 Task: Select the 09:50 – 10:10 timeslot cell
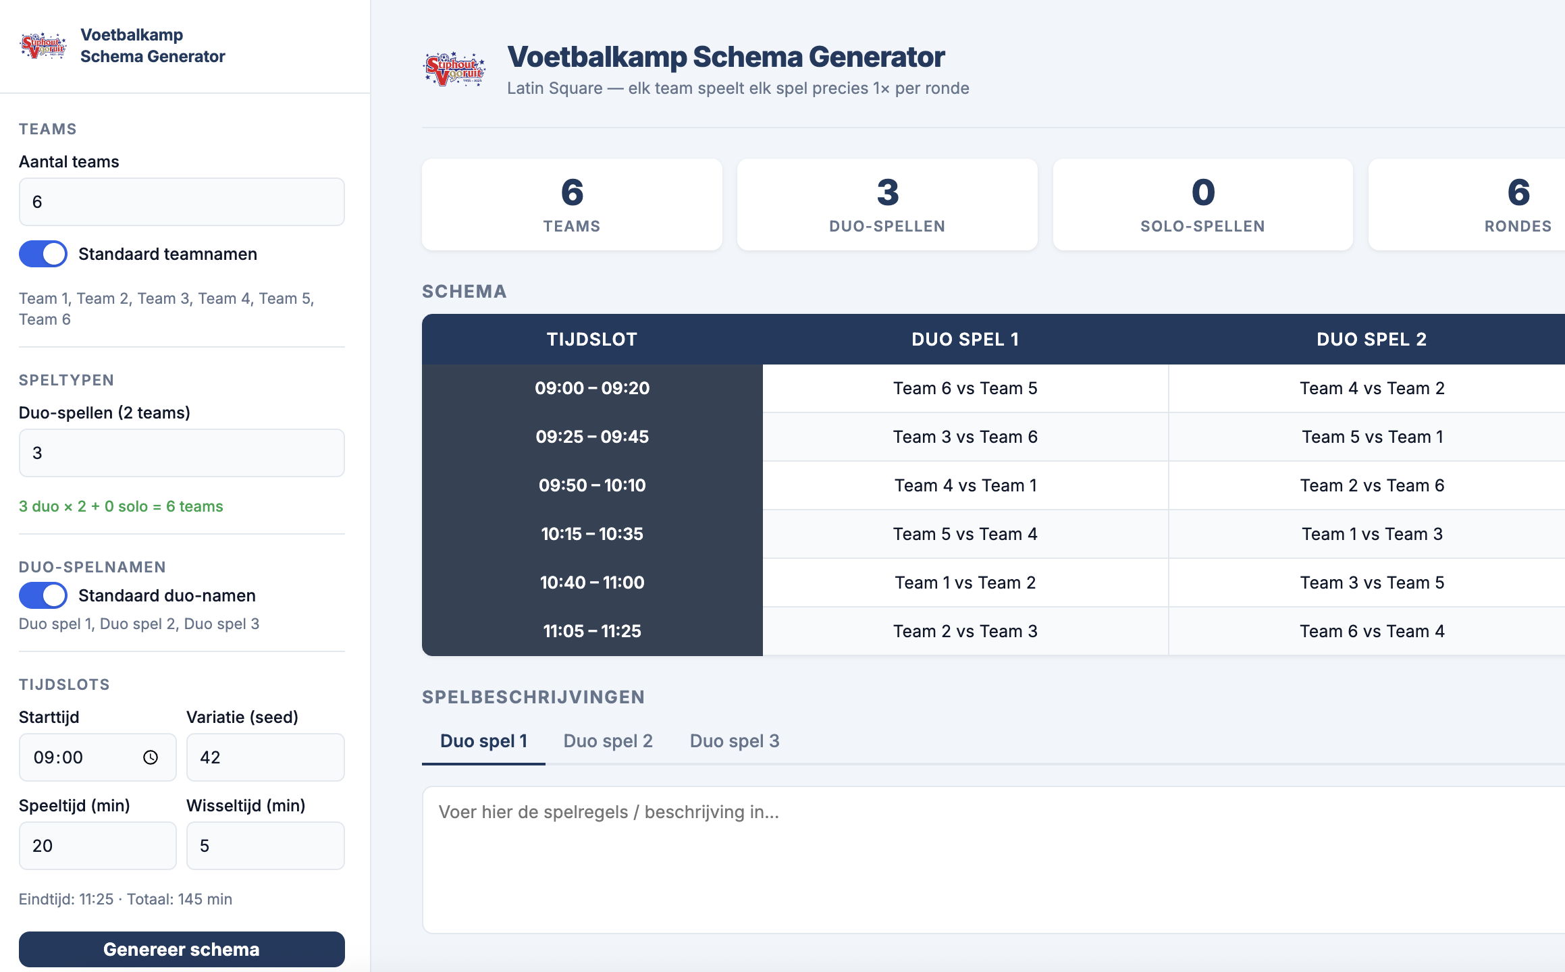(592, 485)
